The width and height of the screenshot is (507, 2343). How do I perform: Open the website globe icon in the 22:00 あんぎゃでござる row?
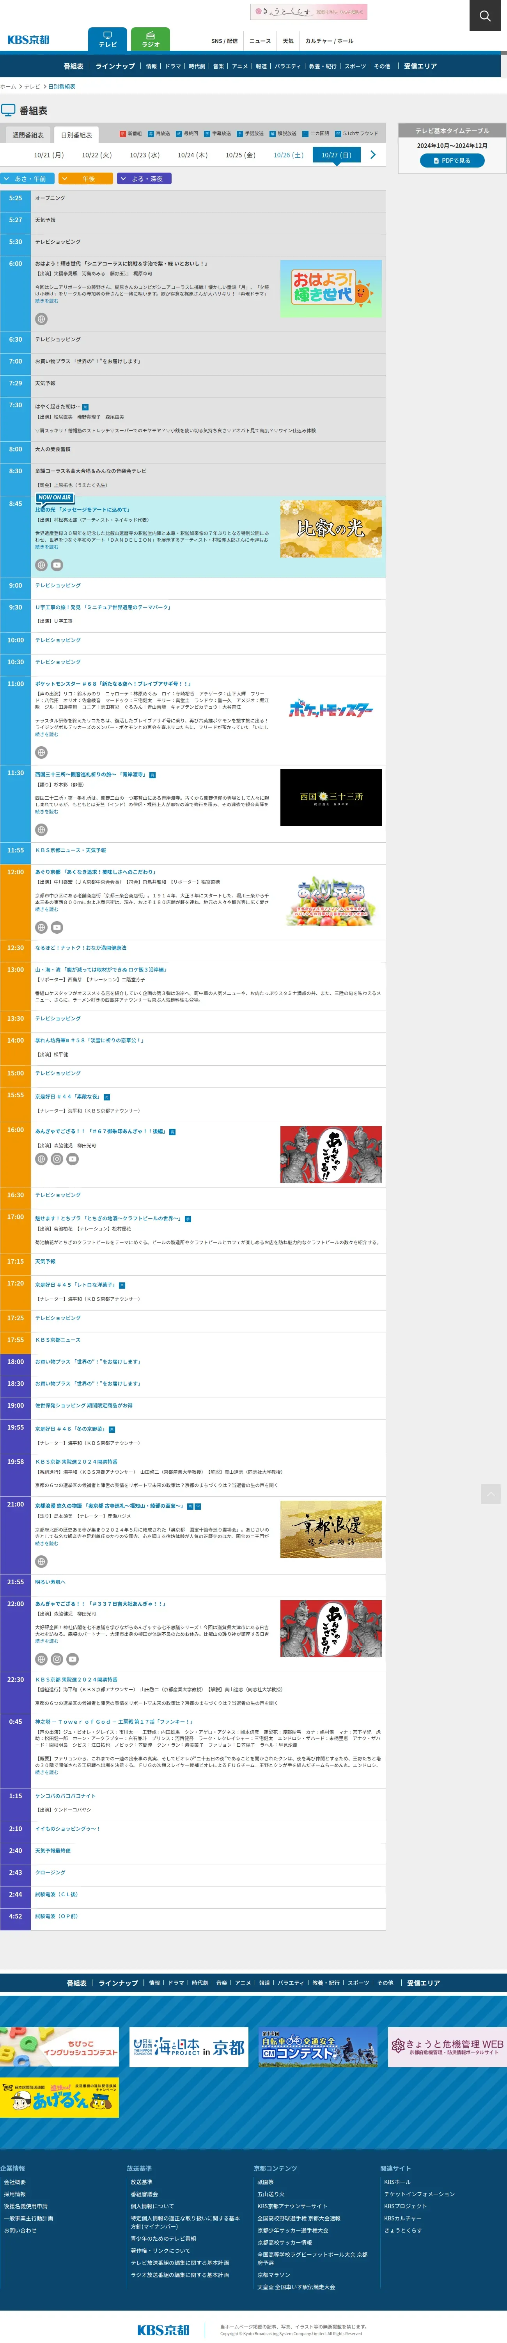click(x=41, y=1659)
